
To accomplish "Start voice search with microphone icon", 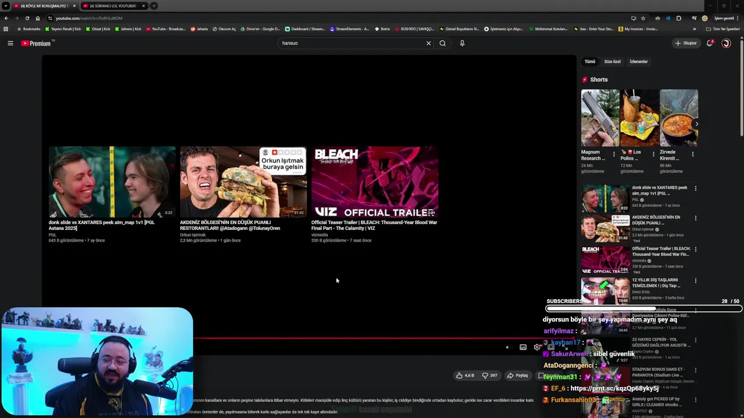I will click(462, 43).
